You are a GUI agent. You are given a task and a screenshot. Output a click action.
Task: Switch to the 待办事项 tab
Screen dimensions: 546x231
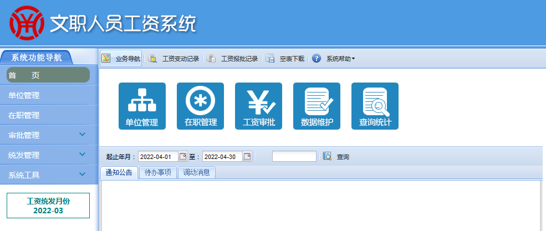click(158, 172)
